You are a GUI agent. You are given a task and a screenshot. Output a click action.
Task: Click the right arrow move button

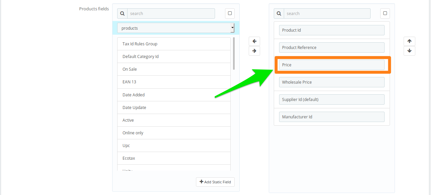click(254, 51)
